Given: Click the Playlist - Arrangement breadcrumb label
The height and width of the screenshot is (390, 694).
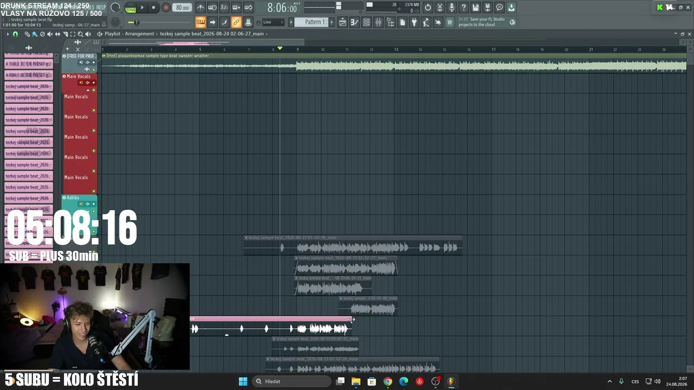Looking at the screenshot, I should click(x=129, y=34).
